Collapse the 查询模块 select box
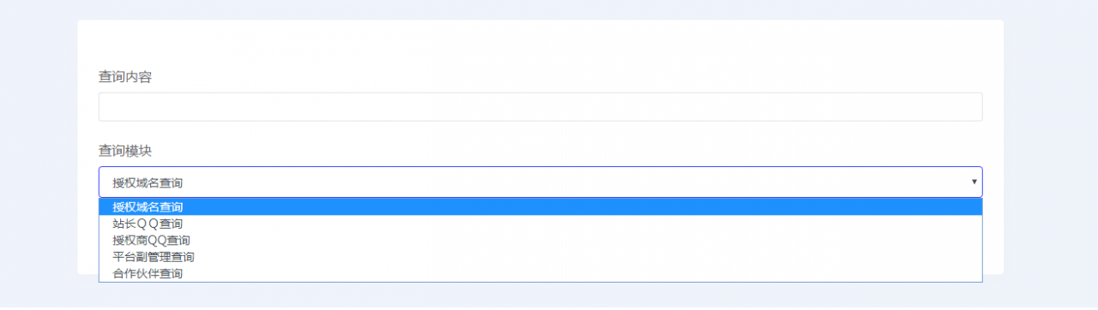The image size is (1098, 310). tap(540, 182)
